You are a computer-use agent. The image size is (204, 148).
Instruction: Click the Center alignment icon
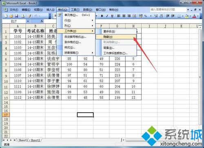point(124,16)
